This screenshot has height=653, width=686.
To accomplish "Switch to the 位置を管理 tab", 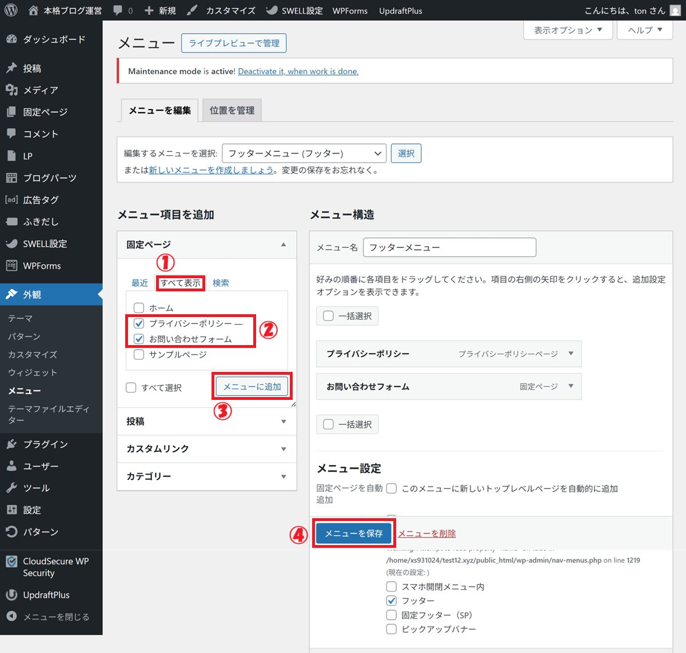I will [232, 111].
